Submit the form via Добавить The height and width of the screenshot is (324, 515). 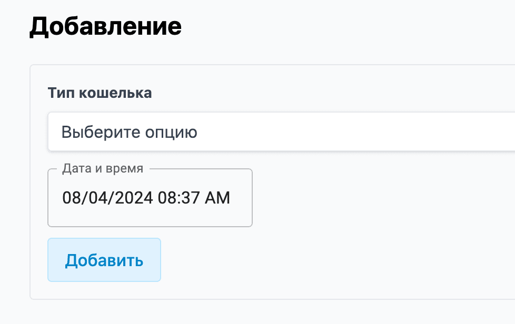click(104, 259)
